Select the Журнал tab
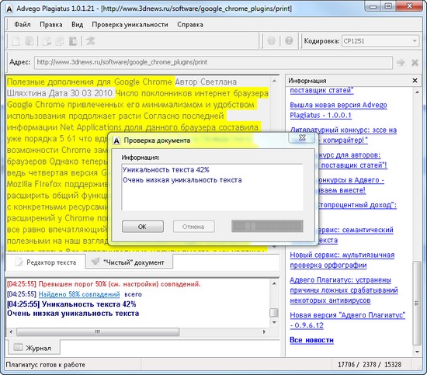 click(33, 348)
